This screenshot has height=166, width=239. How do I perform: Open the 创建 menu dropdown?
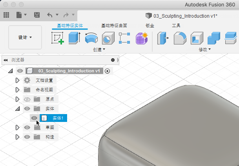[x=99, y=49]
